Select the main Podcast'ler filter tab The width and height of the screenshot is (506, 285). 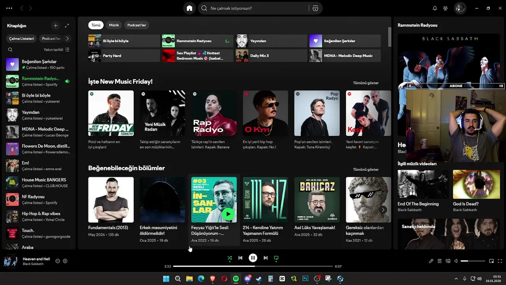tap(137, 25)
